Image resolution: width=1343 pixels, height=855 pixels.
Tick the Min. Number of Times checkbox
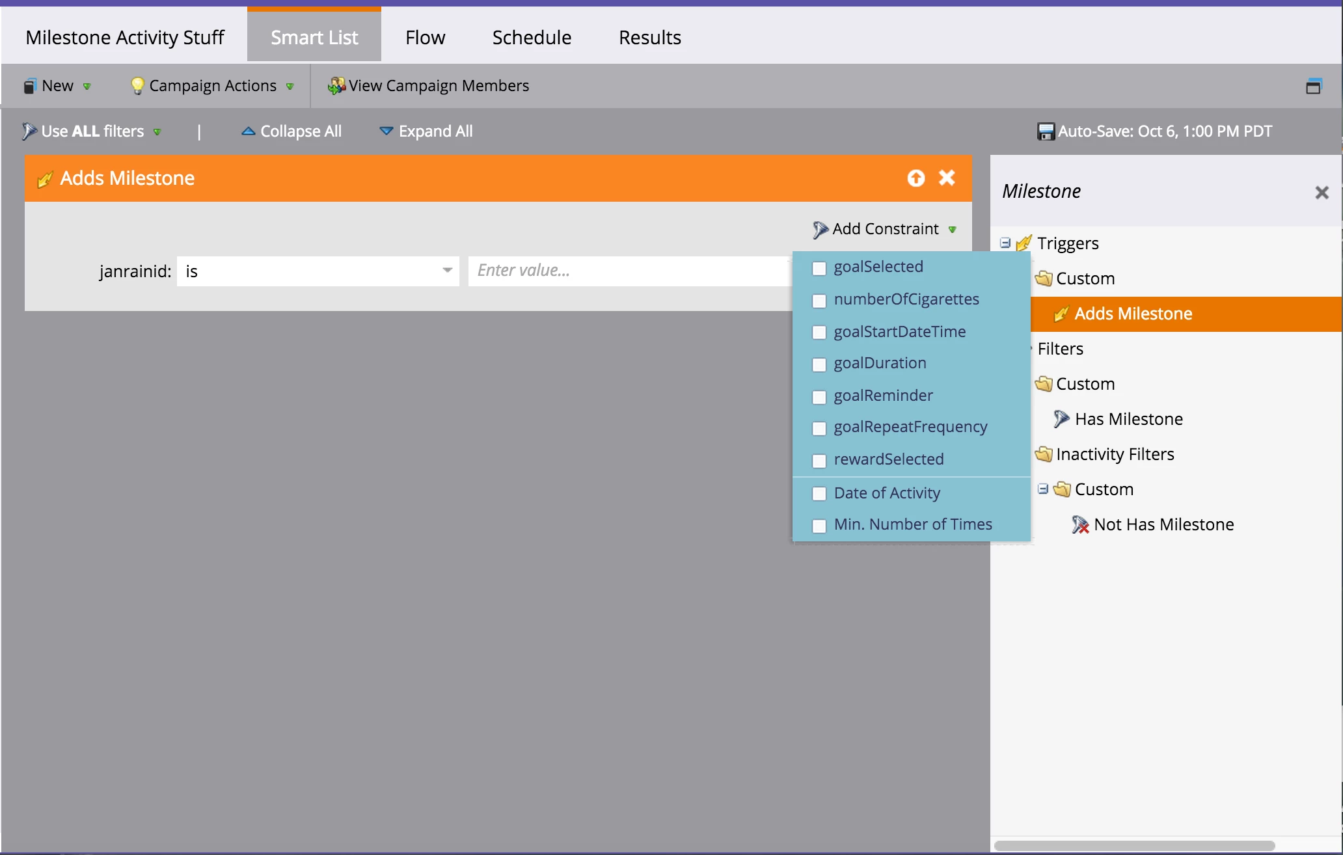point(819,526)
